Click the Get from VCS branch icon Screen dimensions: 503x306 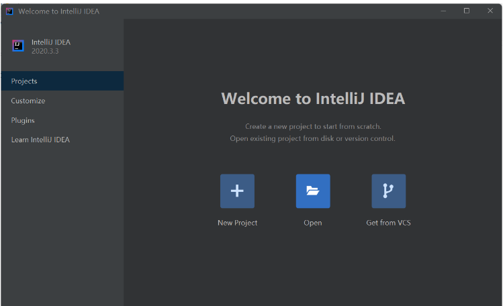(x=388, y=191)
